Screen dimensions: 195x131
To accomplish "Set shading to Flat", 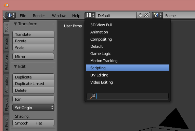I will [44, 123].
